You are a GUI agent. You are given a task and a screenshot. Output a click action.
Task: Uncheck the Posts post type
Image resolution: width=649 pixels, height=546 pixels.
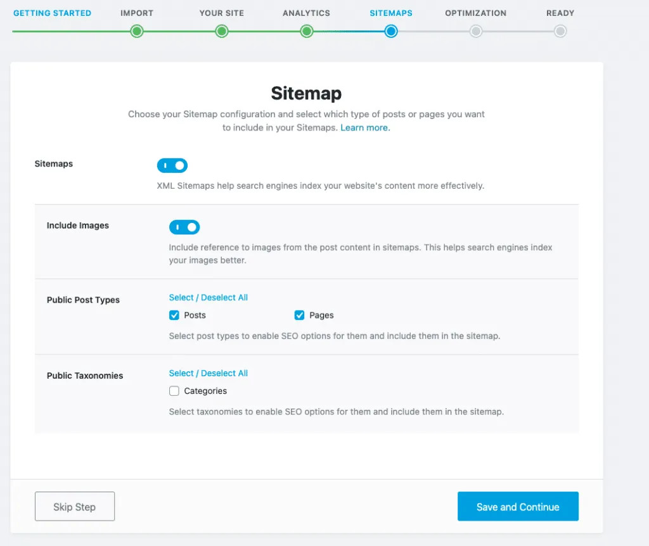pos(174,315)
